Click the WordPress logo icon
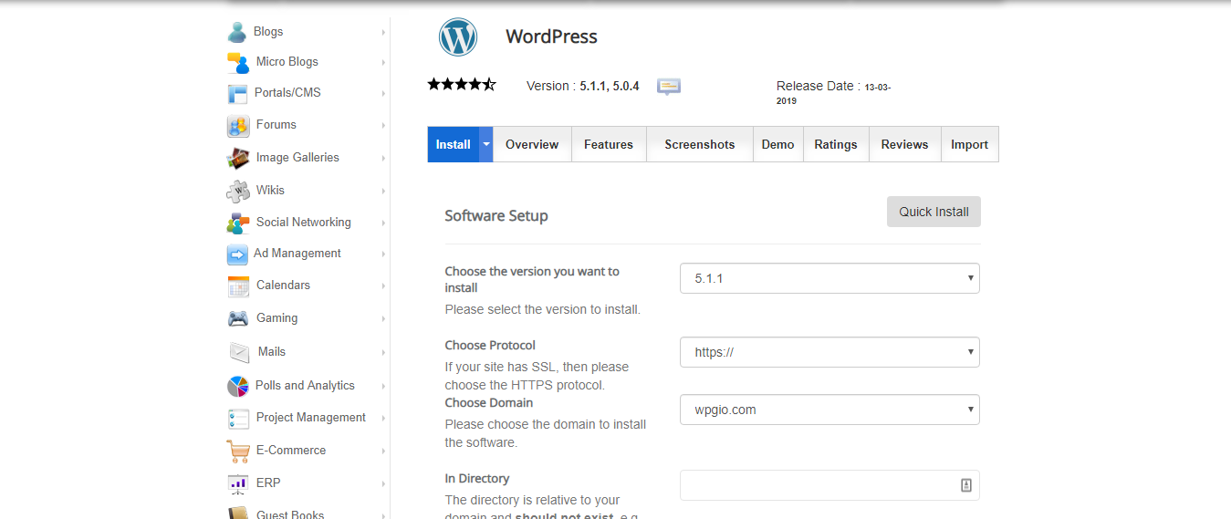The height and width of the screenshot is (519, 1231). pos(458,37)
